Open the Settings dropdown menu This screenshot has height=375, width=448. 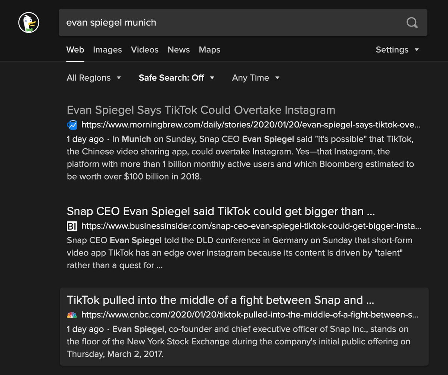point(397,50)
